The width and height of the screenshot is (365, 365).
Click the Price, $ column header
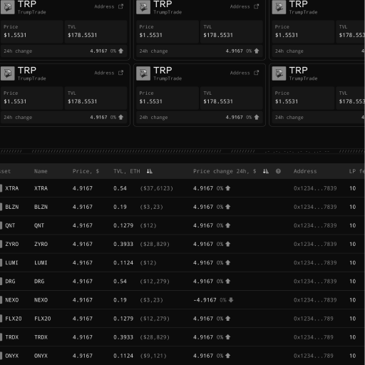pos(86,171)
